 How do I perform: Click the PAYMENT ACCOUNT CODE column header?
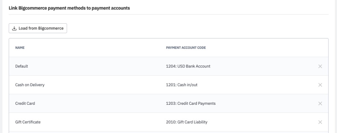click(186, 48)
